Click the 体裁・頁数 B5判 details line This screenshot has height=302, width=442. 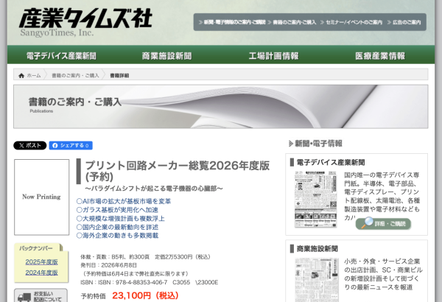tap(145, 257)
